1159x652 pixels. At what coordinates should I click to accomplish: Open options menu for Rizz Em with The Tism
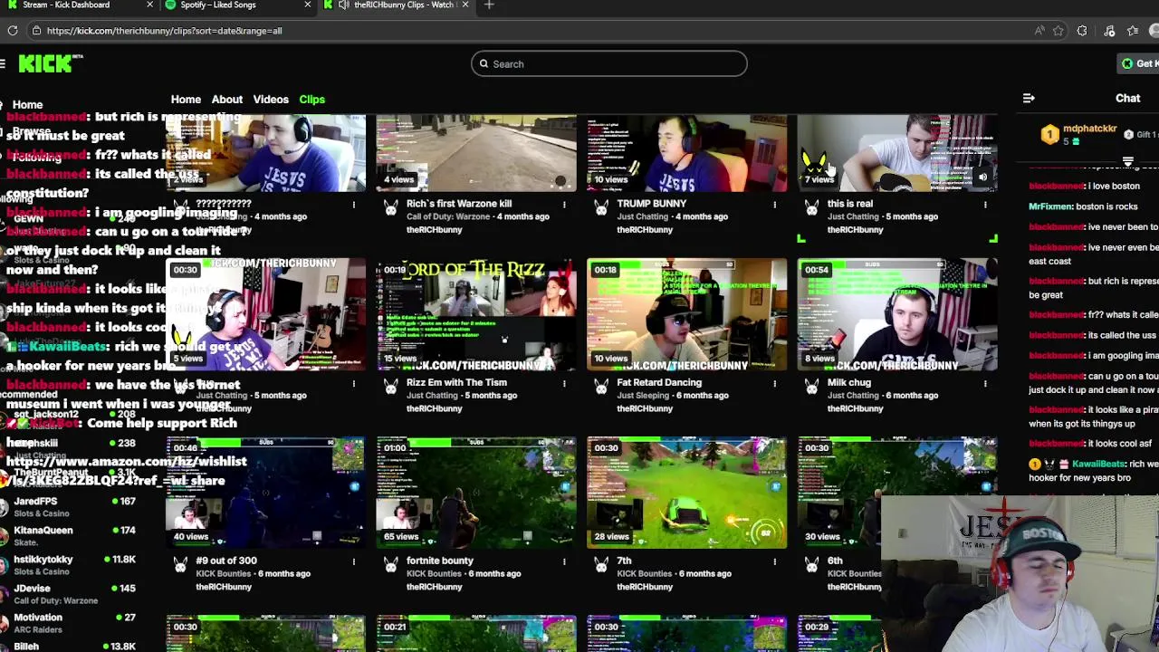[564, 383]
